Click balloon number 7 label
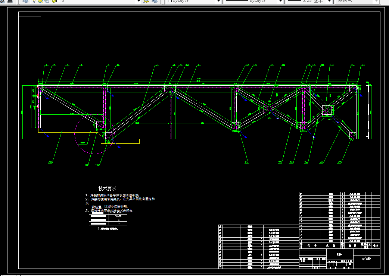The width and height of the screenshot is (389, 276). [156, 65]
